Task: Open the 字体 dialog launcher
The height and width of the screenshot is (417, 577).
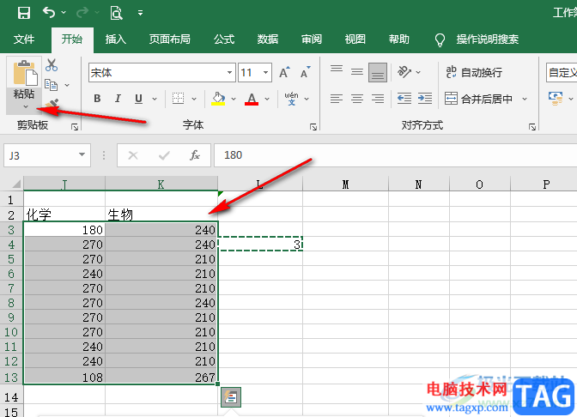Action: pyautogui.click(x=313, y=127)
